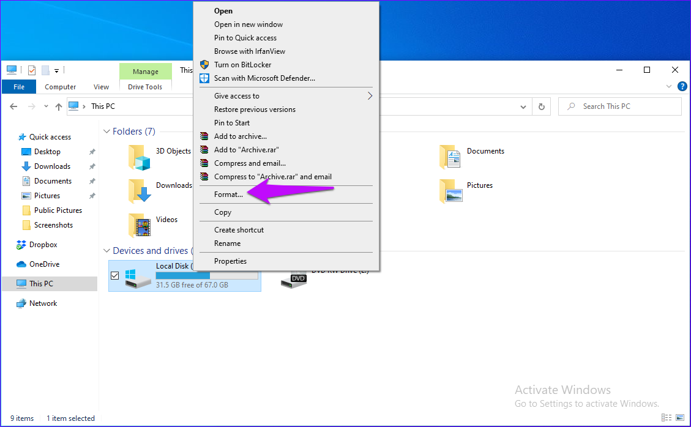Open the File ribbon tab
The width and height of the screenshot is (691, 427).
(19, 87)
